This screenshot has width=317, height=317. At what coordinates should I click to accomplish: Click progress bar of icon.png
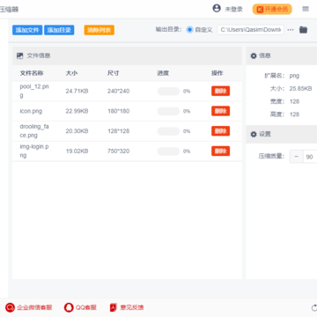pyautogui.click(x=168, y=111)
